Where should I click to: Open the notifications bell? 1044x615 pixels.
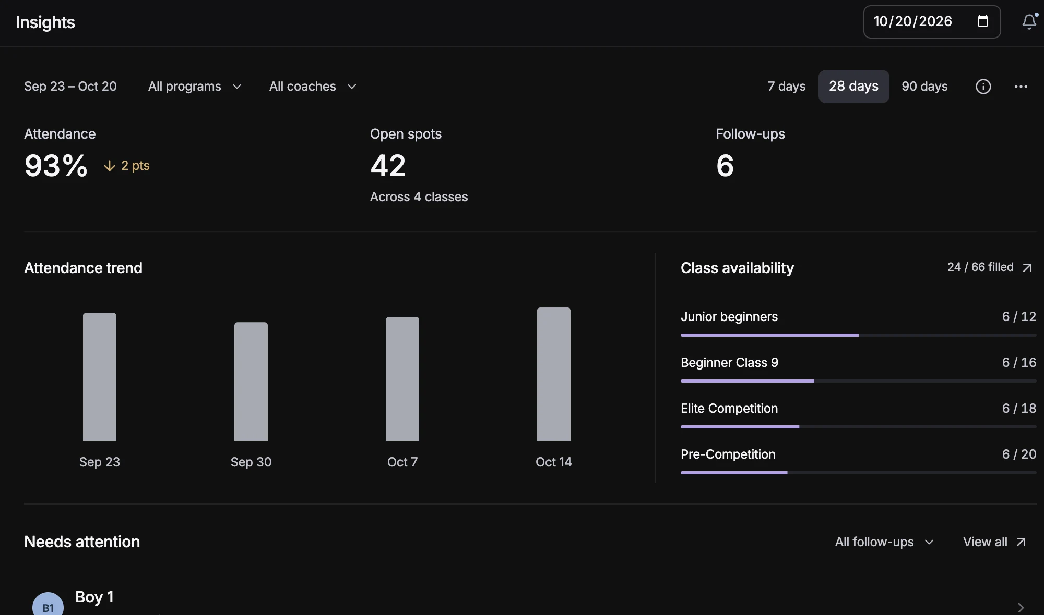pos(1029,21)
